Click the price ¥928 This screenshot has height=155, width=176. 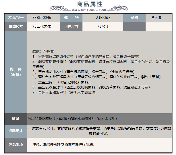[x=156, y=18]
